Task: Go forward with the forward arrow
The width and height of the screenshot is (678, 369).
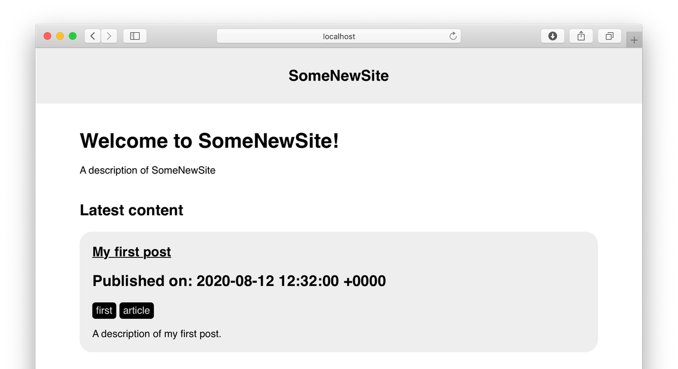Action: click(x=109, y=36)
